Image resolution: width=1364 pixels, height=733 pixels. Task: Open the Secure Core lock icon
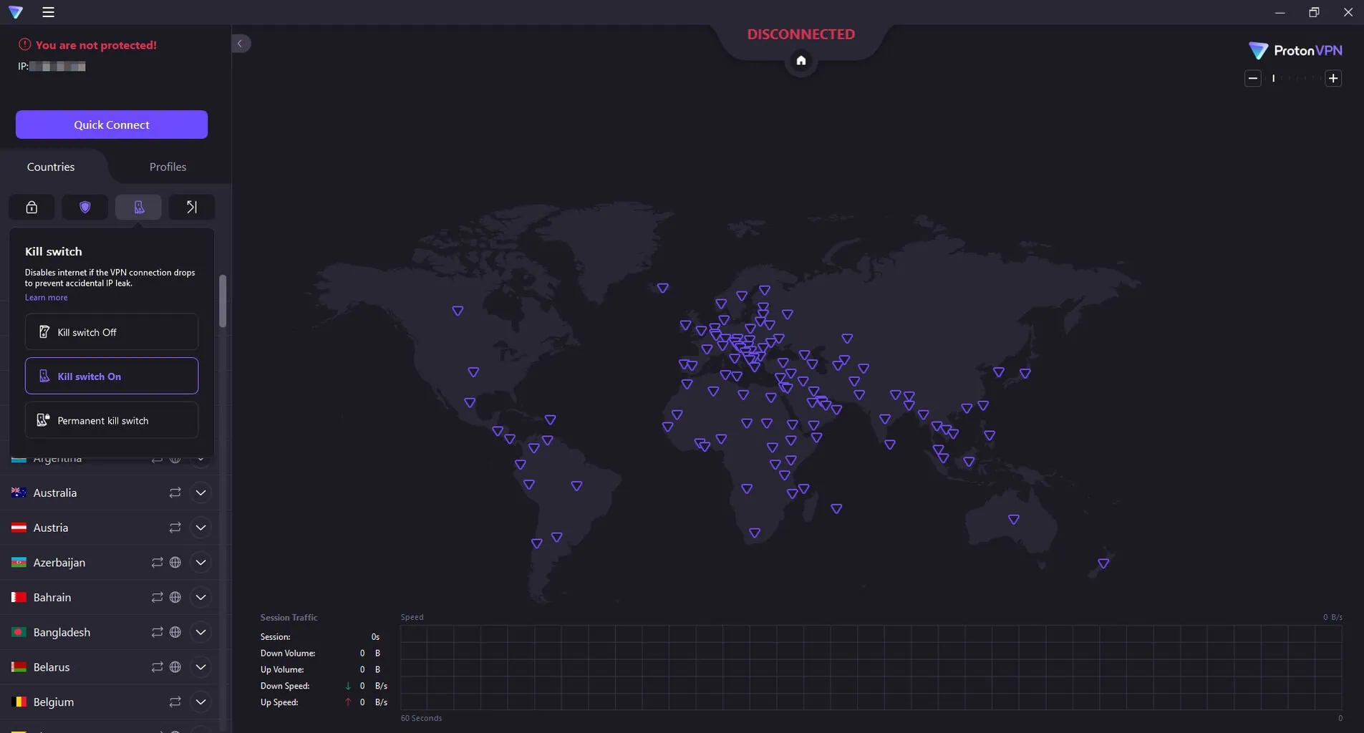32,208
